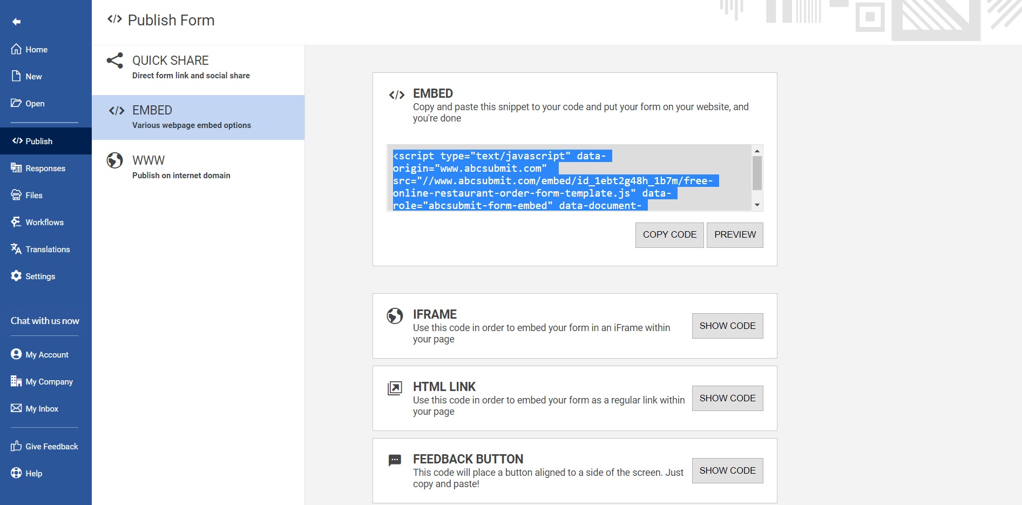
Task: Click the back arrow icon in sidebar
Action: (17, 22)
